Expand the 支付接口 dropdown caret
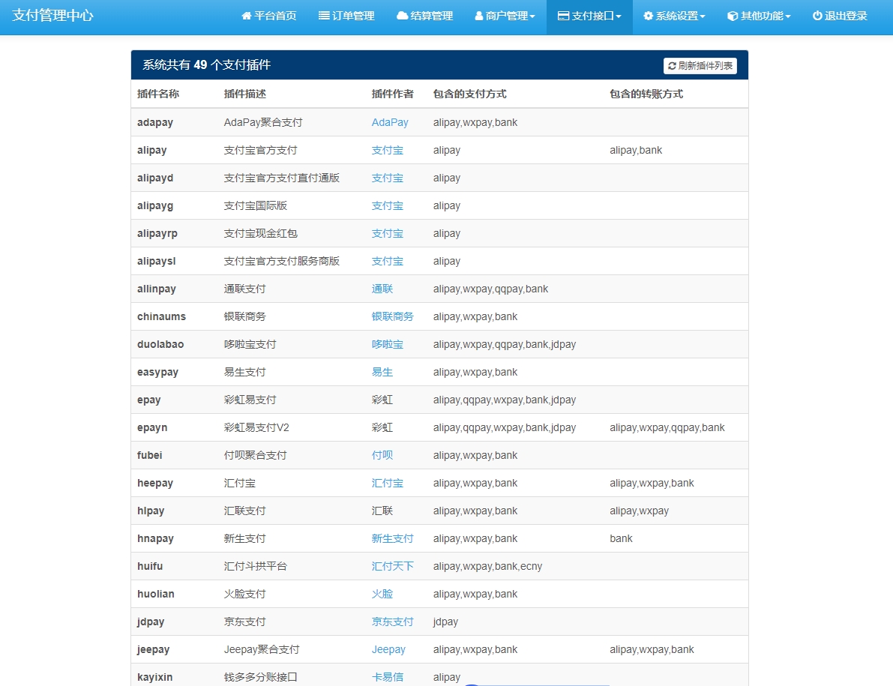 click(619, 16)
